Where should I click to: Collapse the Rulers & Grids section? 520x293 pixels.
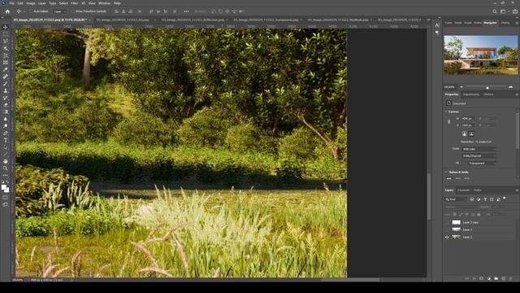click(446, 172)
